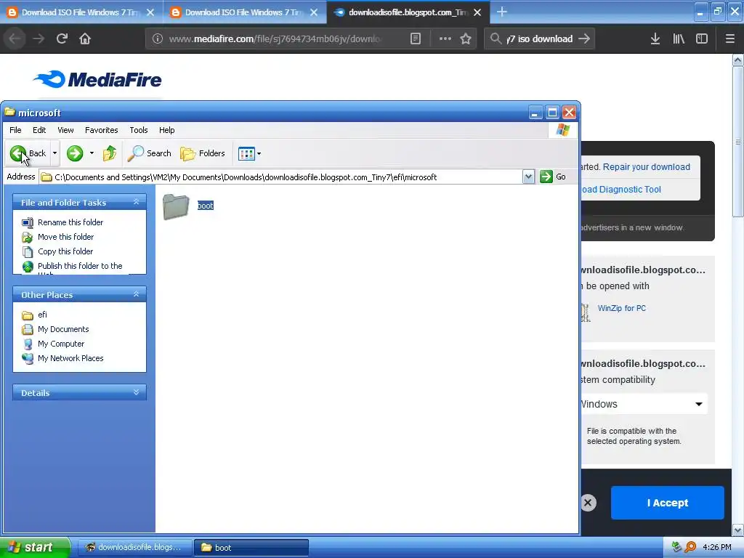Open the Favorites menu

(x=102, y=130)
